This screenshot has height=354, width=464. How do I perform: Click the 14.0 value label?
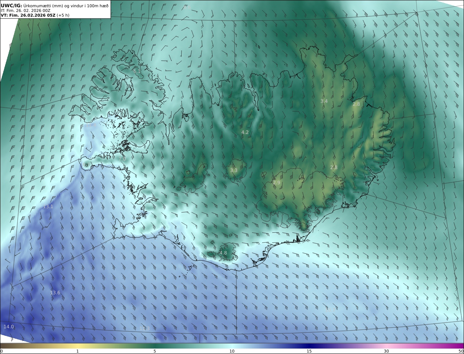point(9,327)
